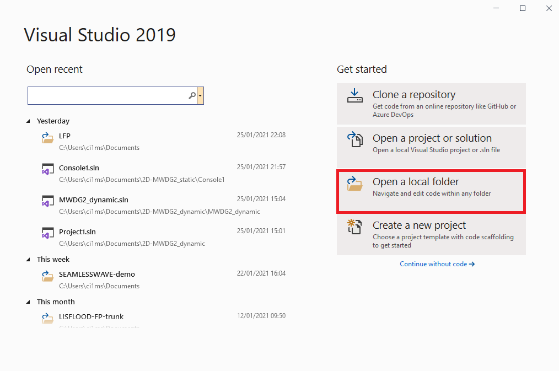
Task: Click the Create a new project icon
Action: point(354,227)
